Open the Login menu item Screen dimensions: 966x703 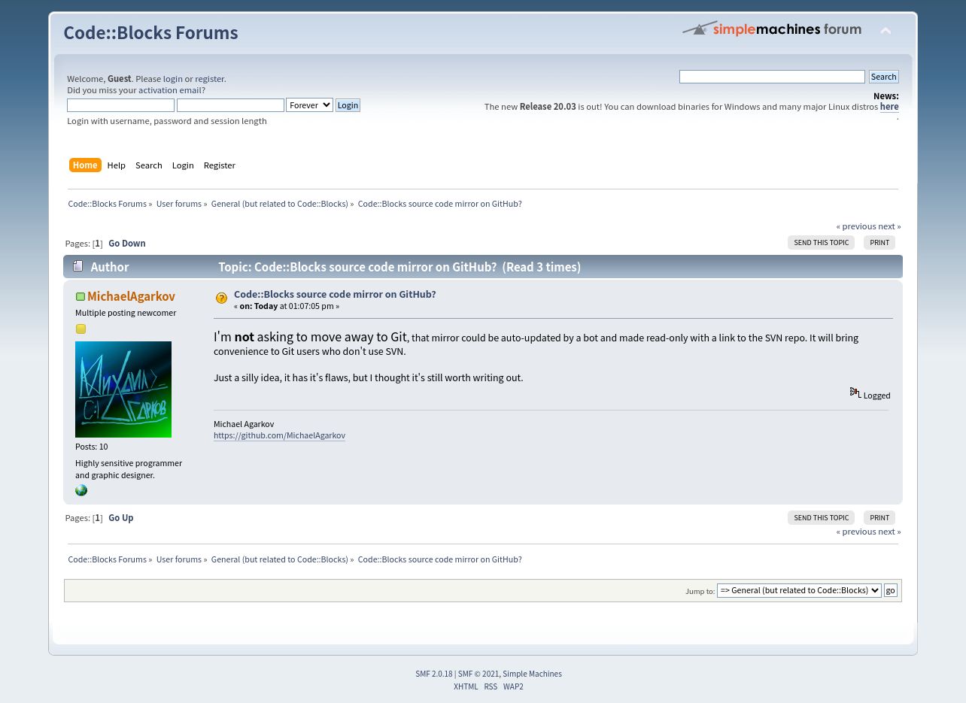[183, 165]
